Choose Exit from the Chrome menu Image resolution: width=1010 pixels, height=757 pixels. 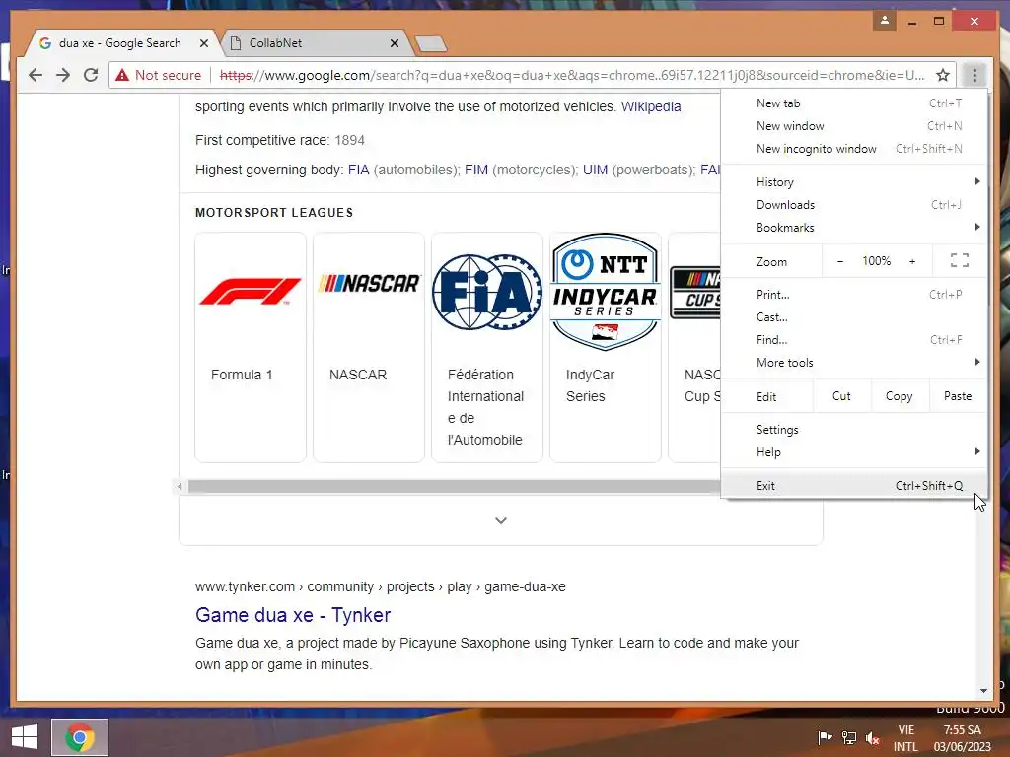click(854, 485)
